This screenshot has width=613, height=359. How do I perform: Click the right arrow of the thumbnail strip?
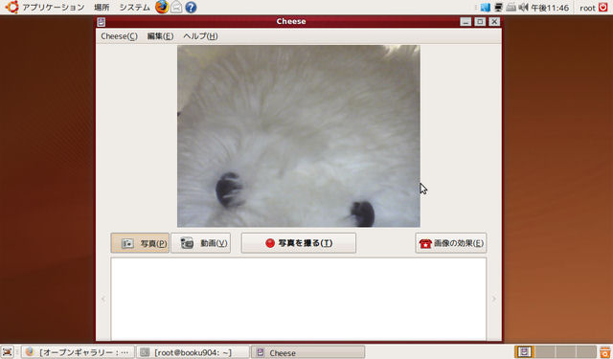pos(494,299)
